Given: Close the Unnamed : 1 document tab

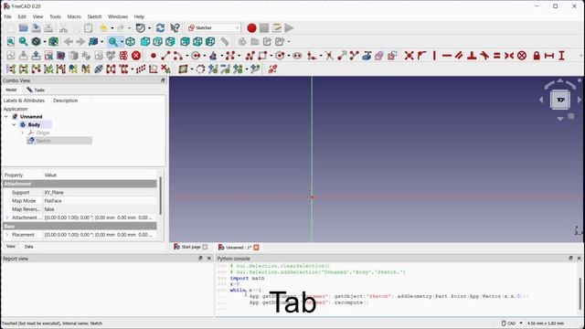Looking at the screenshot, I should pyautogui.click(x=256, y=247).
